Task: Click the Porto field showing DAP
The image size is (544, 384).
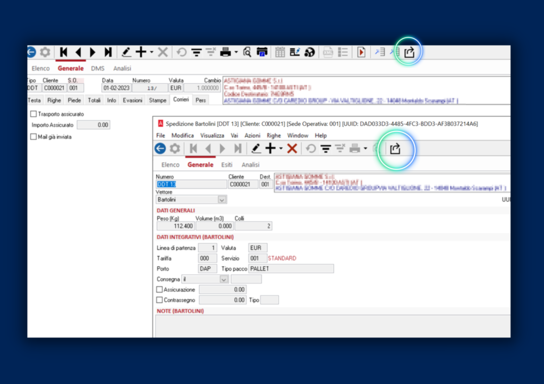Action: click(208, 269)
